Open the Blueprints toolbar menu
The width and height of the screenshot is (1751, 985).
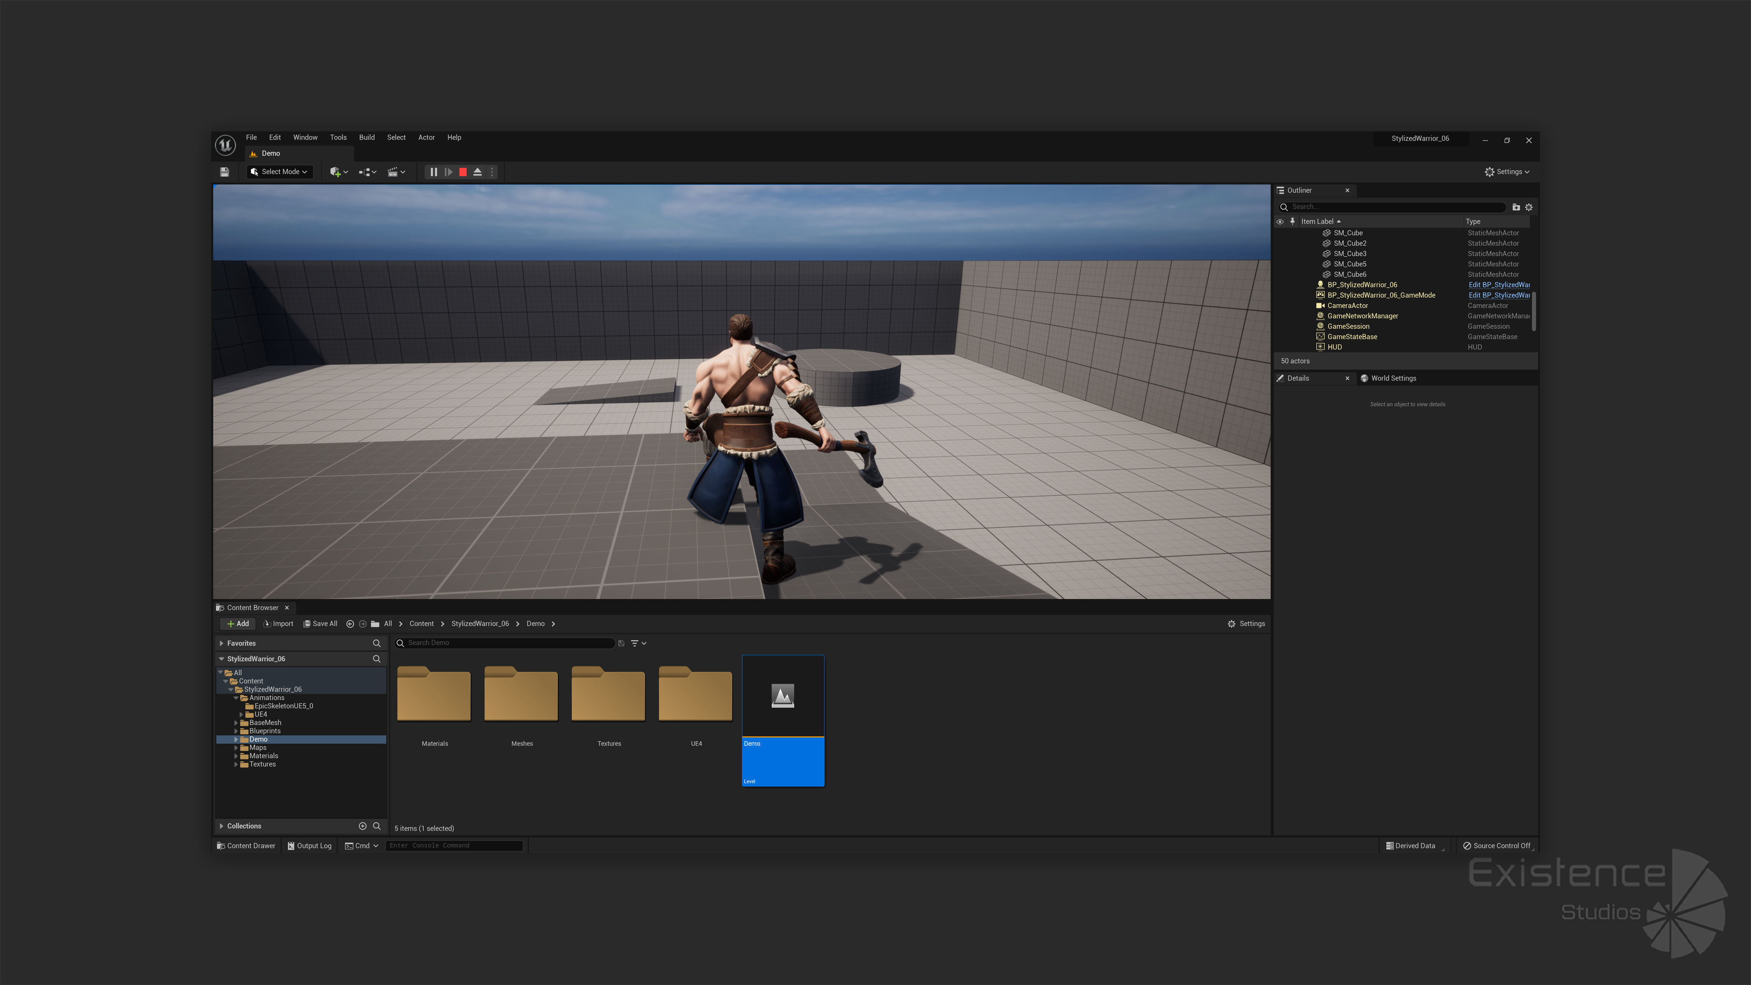[367, 172]
